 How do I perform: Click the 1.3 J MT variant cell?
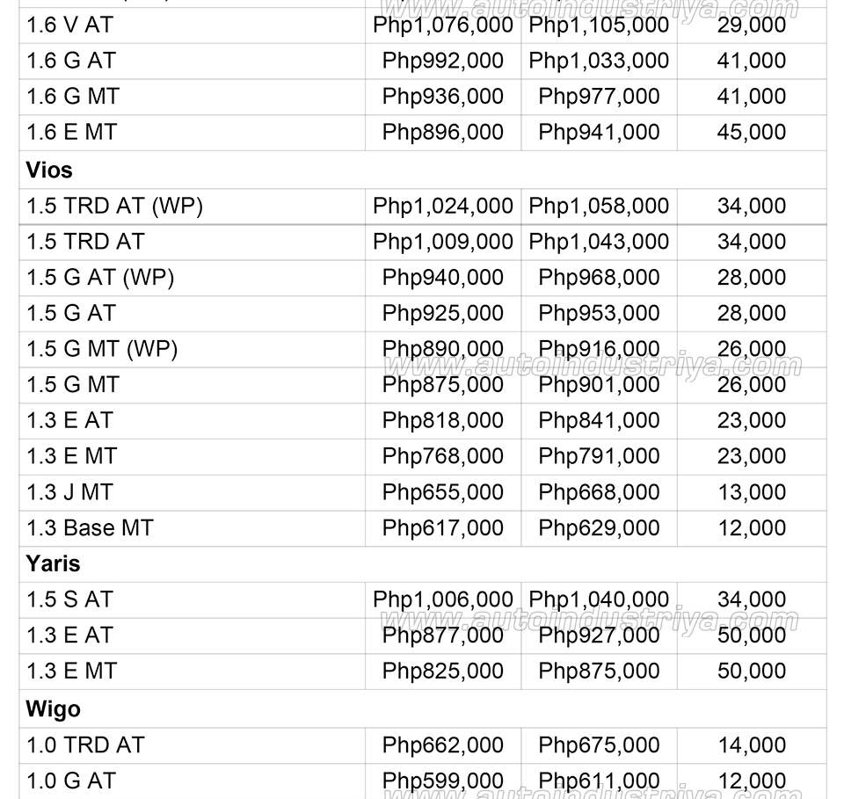click(70, 492)
